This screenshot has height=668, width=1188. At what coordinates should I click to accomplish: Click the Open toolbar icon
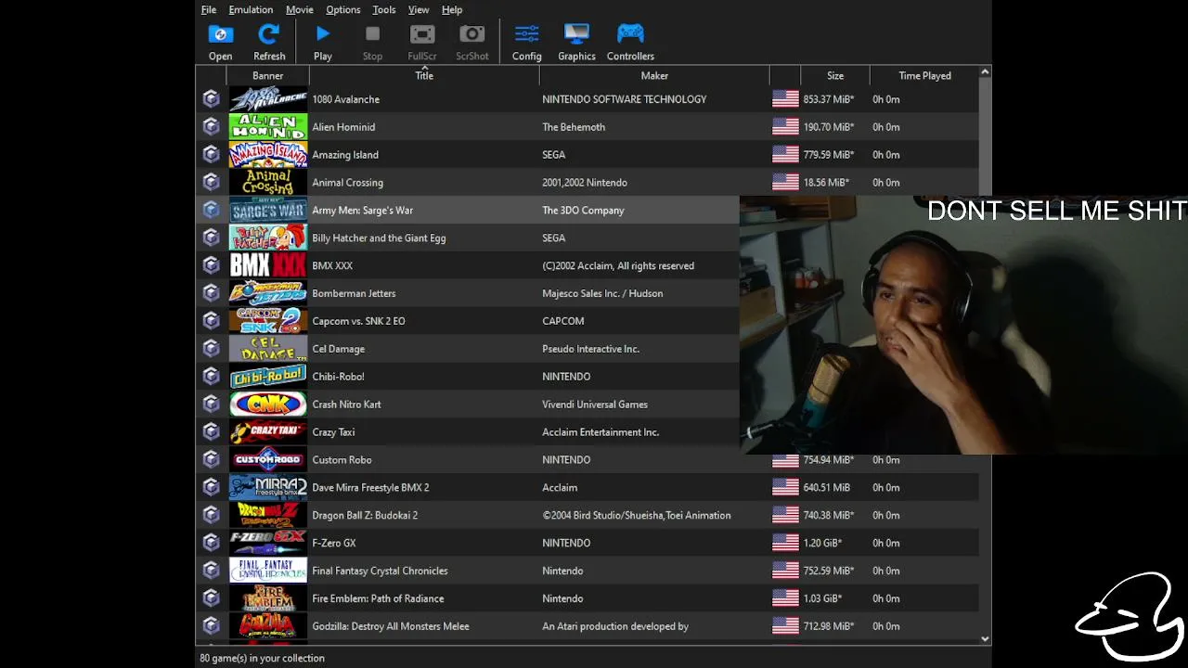pyautogui.click(x=220, y=43)
